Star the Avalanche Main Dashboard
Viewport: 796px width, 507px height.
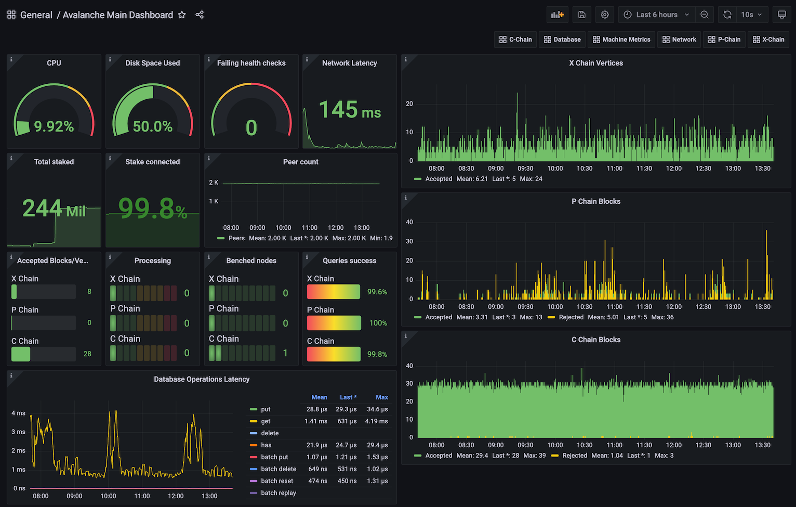182,15
